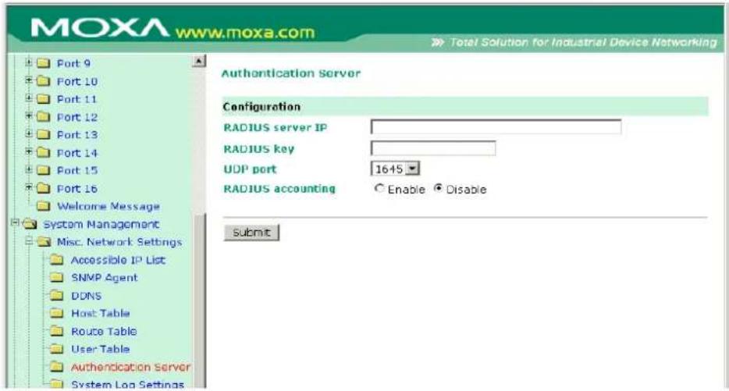Click the Port 9 folder icon
Viewport: 729px width, 391px height.
43,63
